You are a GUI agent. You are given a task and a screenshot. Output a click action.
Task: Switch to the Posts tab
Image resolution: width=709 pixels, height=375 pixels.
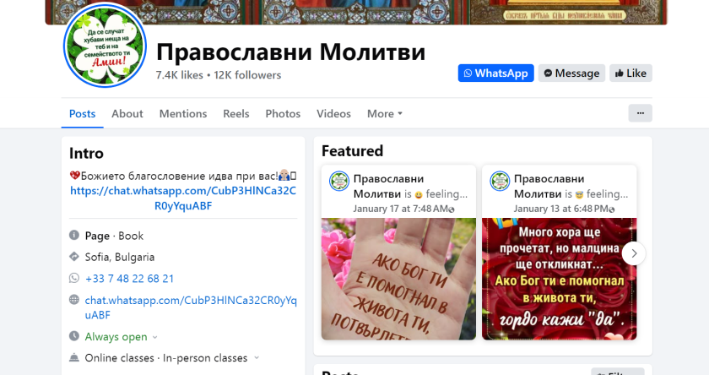(83, 113)
